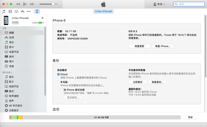The image size is (207, 127).
Task: Show more media types with the ellipsis icon
Action: coord(29,11)
